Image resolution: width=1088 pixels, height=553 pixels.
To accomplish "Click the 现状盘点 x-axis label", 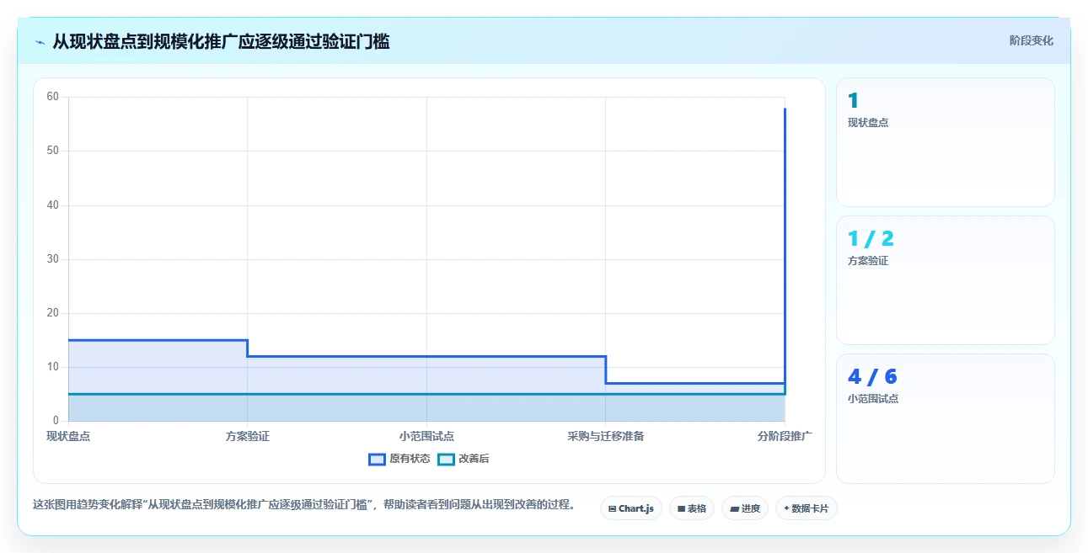I will (x=68, y=436).
